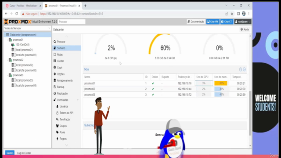Click the proxmox03 row in Nós table

coord(165,95)
